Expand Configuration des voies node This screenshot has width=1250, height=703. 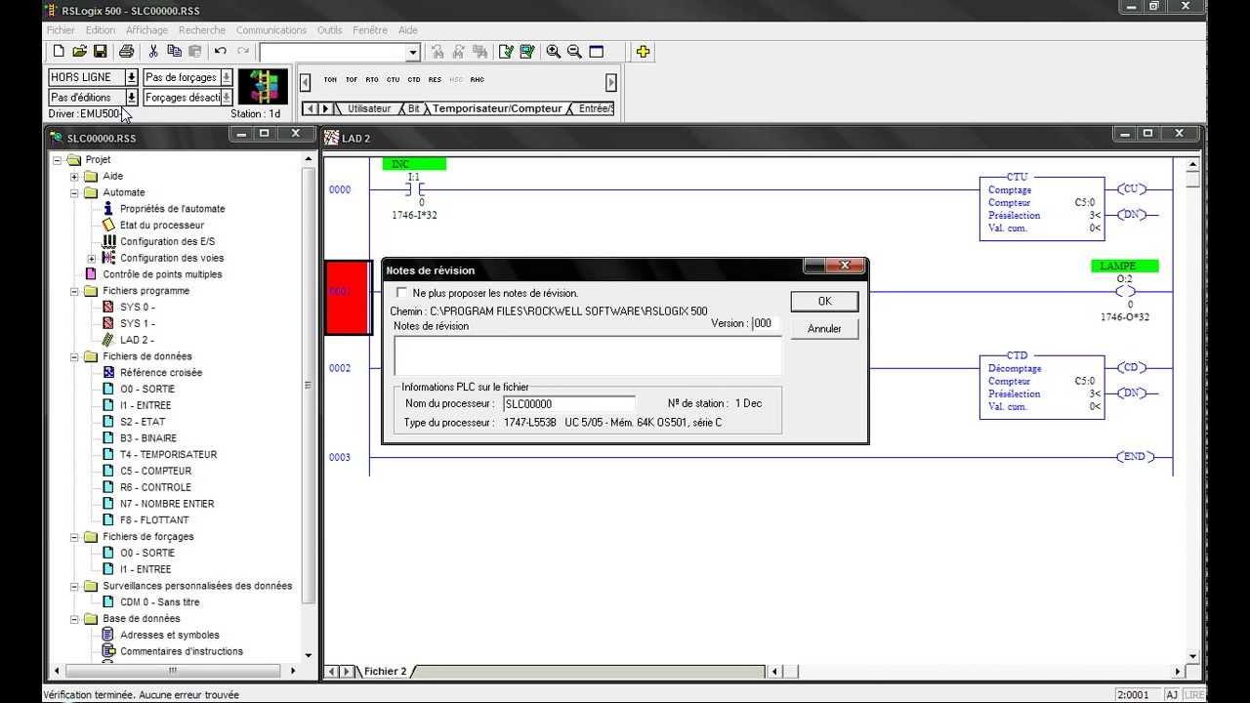click(92, 259)
